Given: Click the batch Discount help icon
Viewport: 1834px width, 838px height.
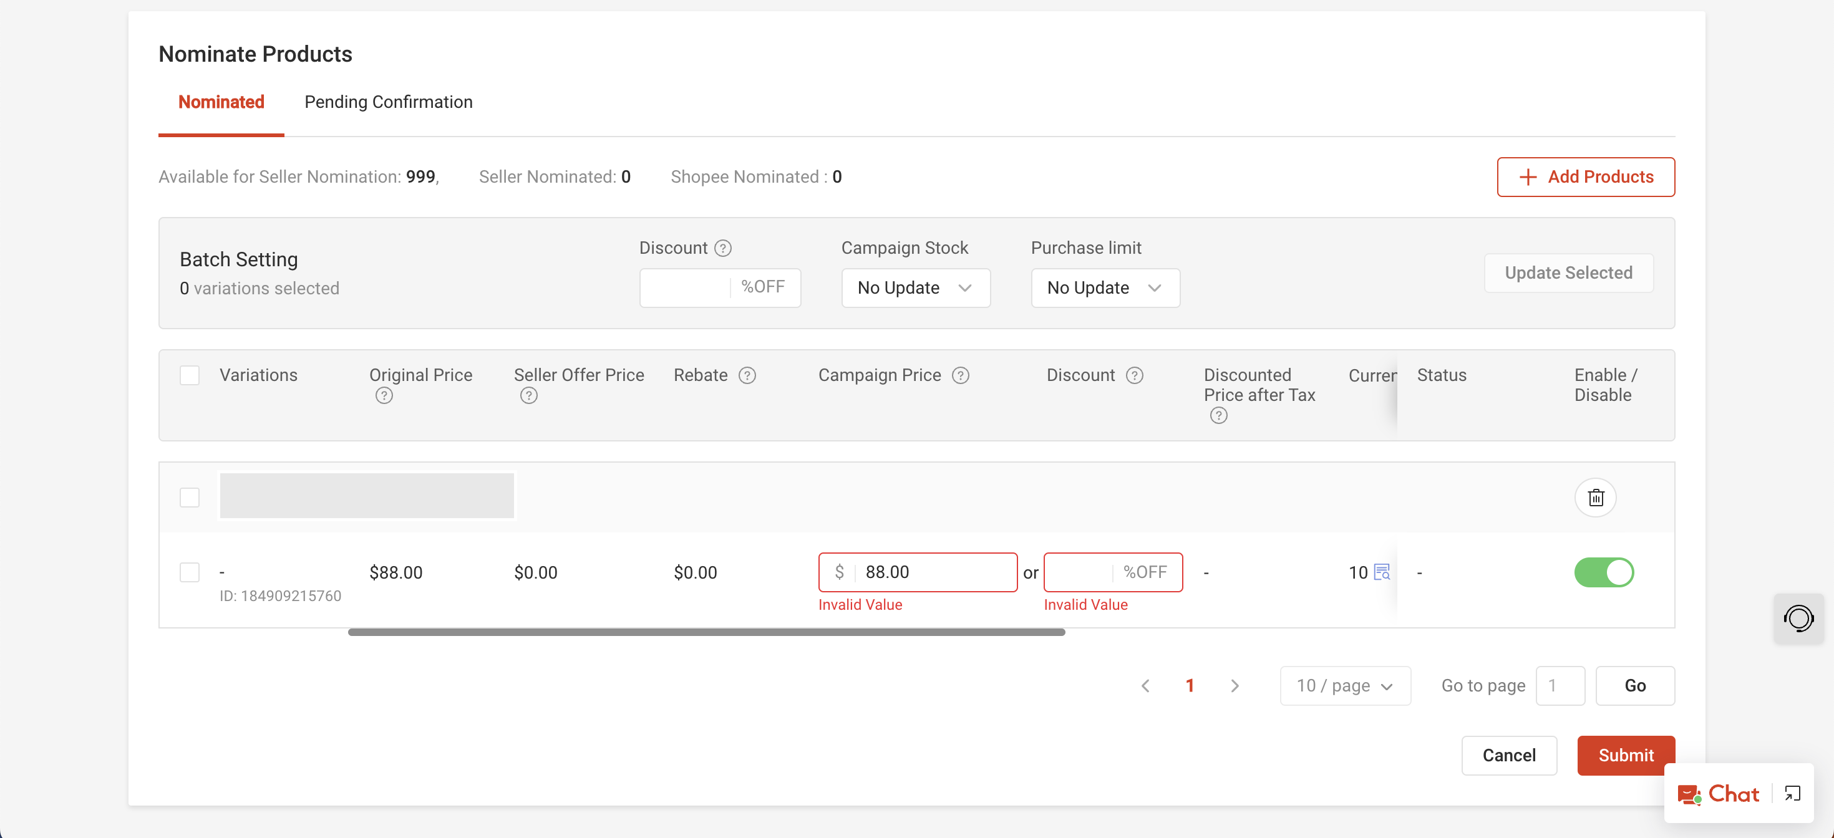Looking at the screenshot, I should [x=722, y=248].
